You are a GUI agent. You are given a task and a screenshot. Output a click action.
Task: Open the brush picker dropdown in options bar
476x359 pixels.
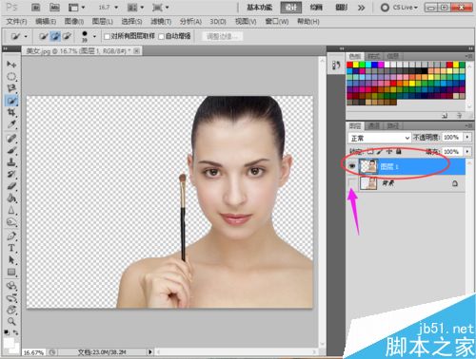click(x=94, y=37)
